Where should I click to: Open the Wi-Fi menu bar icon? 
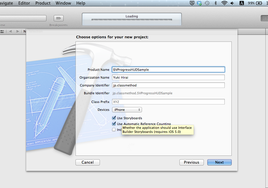pyautogui.click(x=224, y=3)
